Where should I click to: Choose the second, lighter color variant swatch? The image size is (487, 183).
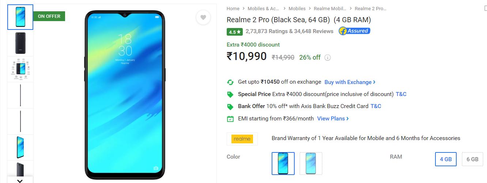[x=311, y=163]
